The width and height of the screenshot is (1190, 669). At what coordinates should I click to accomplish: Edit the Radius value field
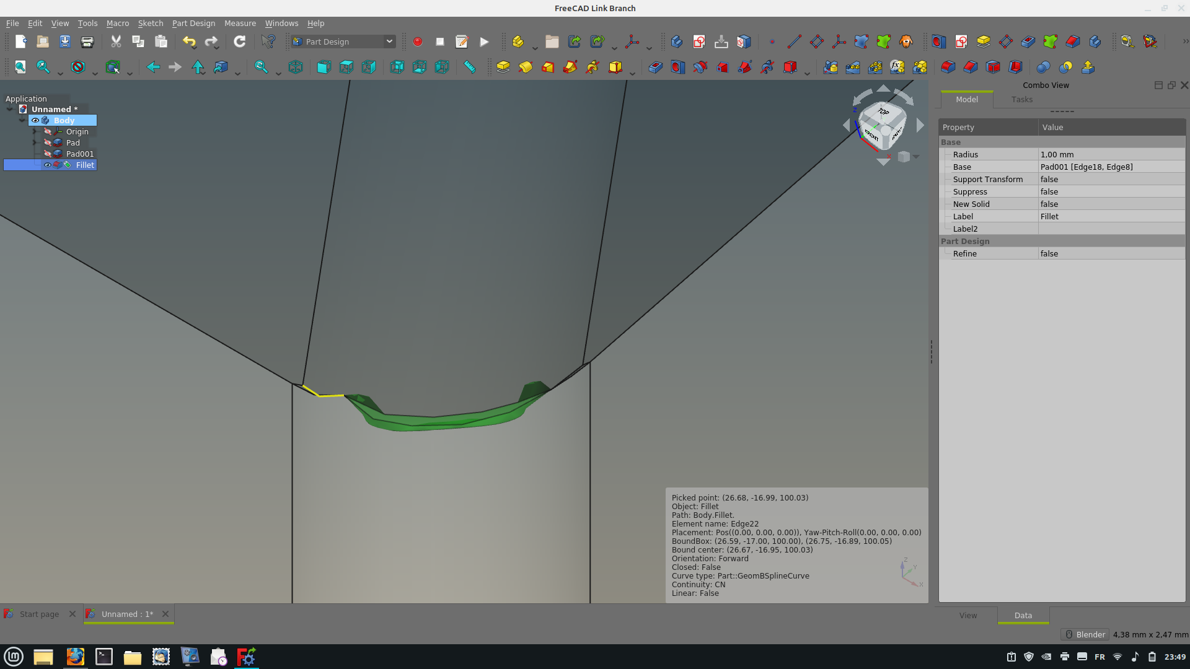coord(1109,154)
